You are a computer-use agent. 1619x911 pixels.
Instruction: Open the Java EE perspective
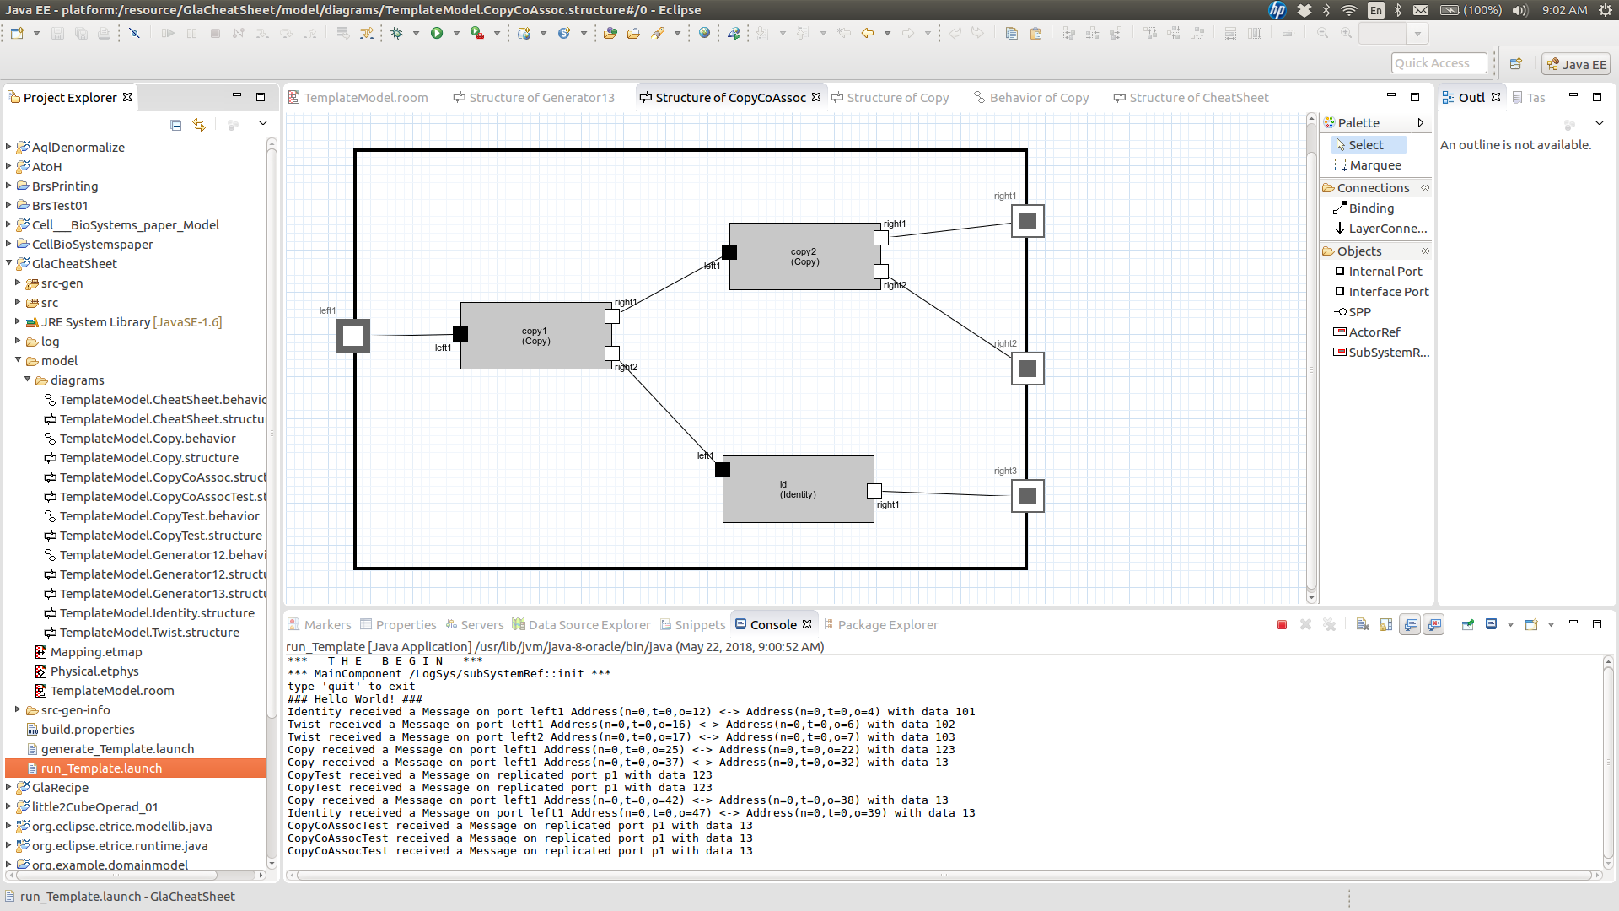pos(1575,65)
